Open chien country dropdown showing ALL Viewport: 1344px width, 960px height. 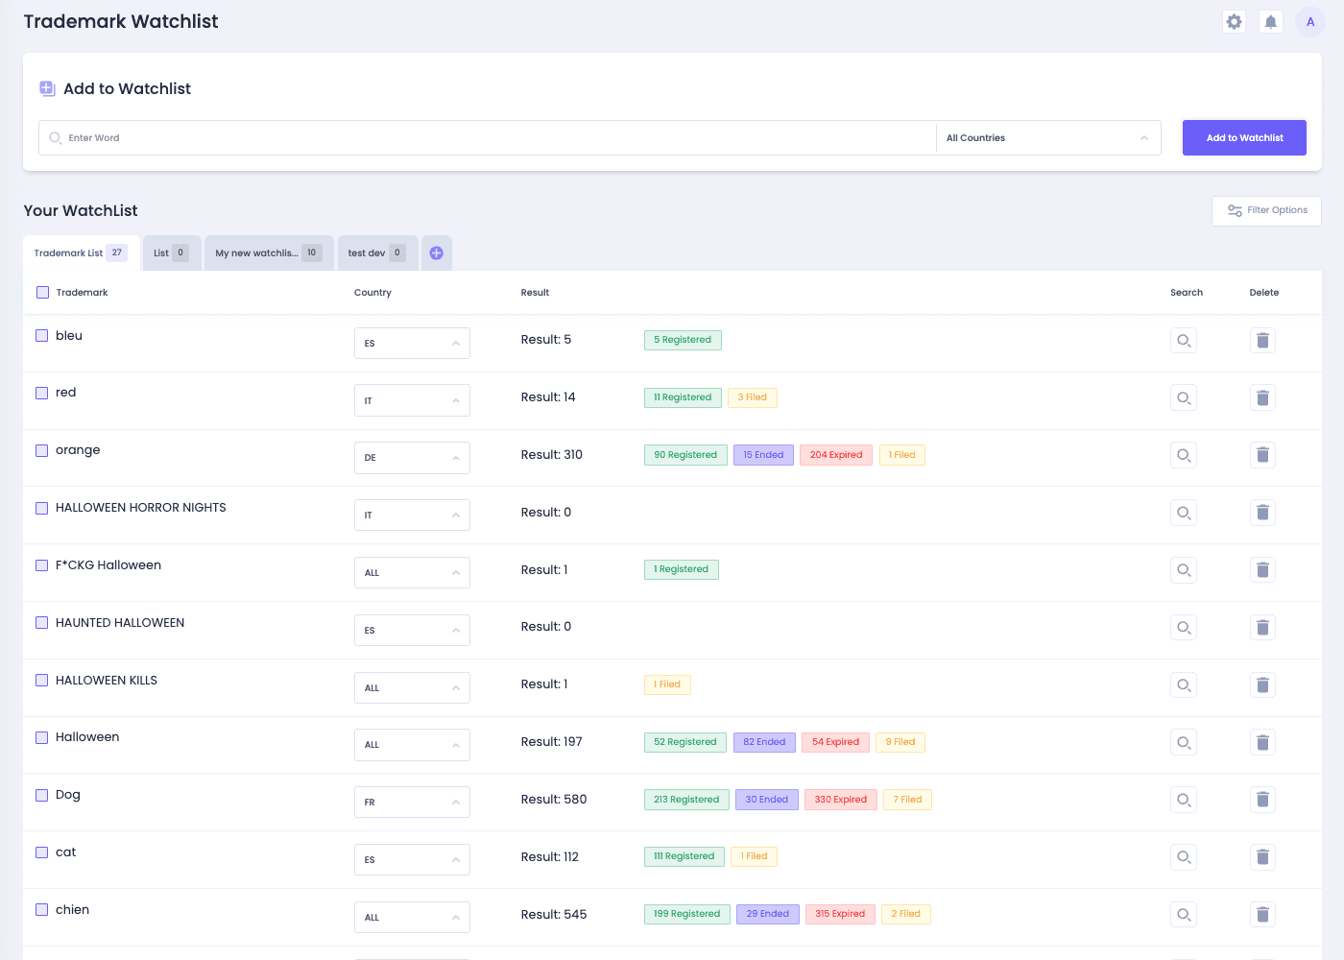tap(412, 918)
